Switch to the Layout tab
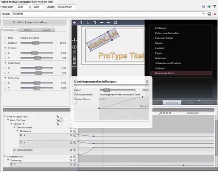 click(46, 30)
